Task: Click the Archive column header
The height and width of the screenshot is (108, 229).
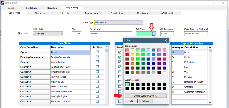Action: click(97, 47)
